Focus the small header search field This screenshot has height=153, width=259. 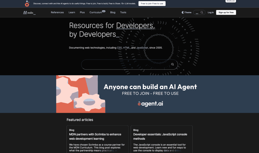pos(199,13)
